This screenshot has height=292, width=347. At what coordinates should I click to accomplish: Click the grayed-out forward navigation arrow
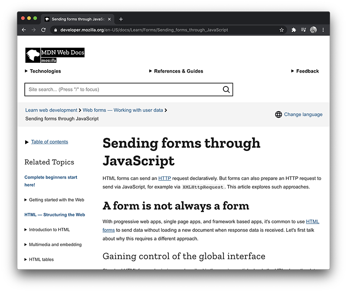pyautogui.click(x=33, y=30)
